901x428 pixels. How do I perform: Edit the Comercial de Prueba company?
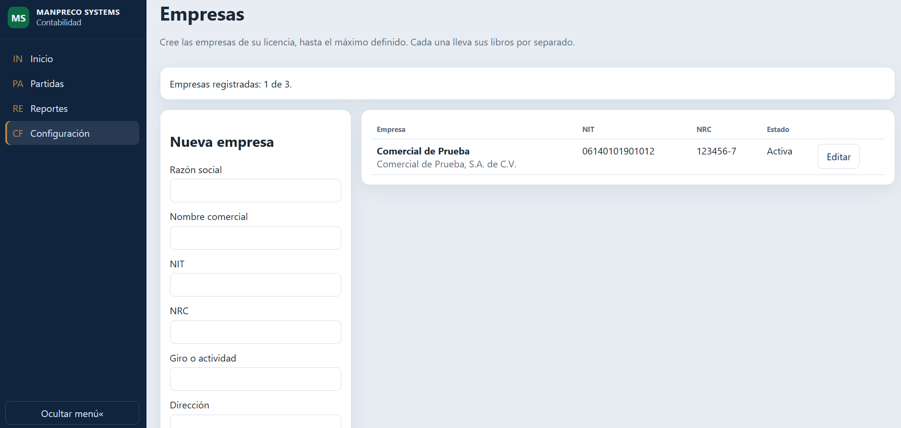(838, 157)
